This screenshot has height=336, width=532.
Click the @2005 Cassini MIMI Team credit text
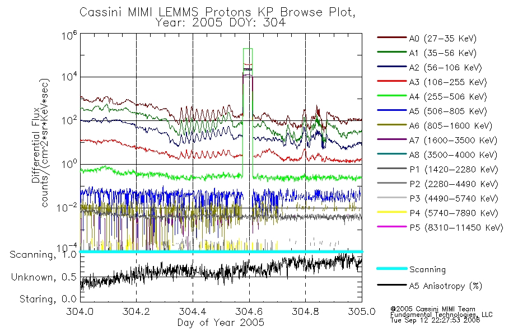(432, 309)
